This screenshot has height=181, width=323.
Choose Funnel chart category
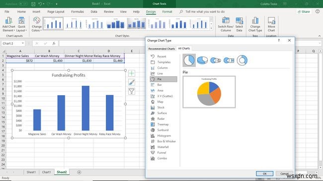coord(163,153)
